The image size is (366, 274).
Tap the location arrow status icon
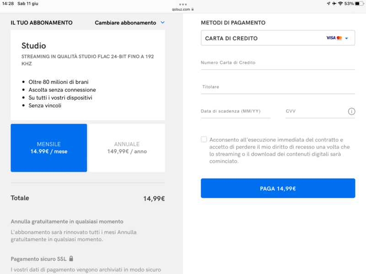tap(328, 4)
